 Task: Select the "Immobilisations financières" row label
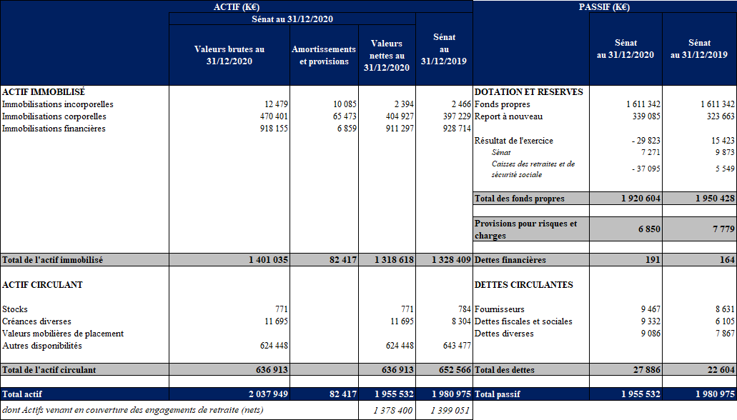[x=54, y=129]
